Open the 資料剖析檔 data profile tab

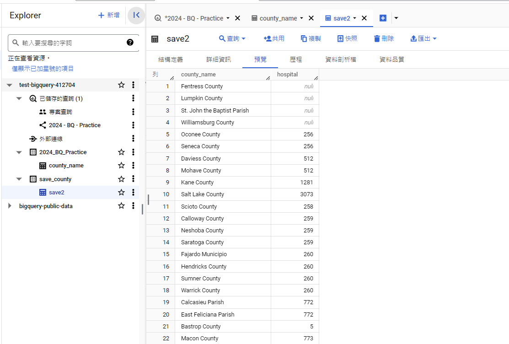pyautogui.click(x=341, y=59)
